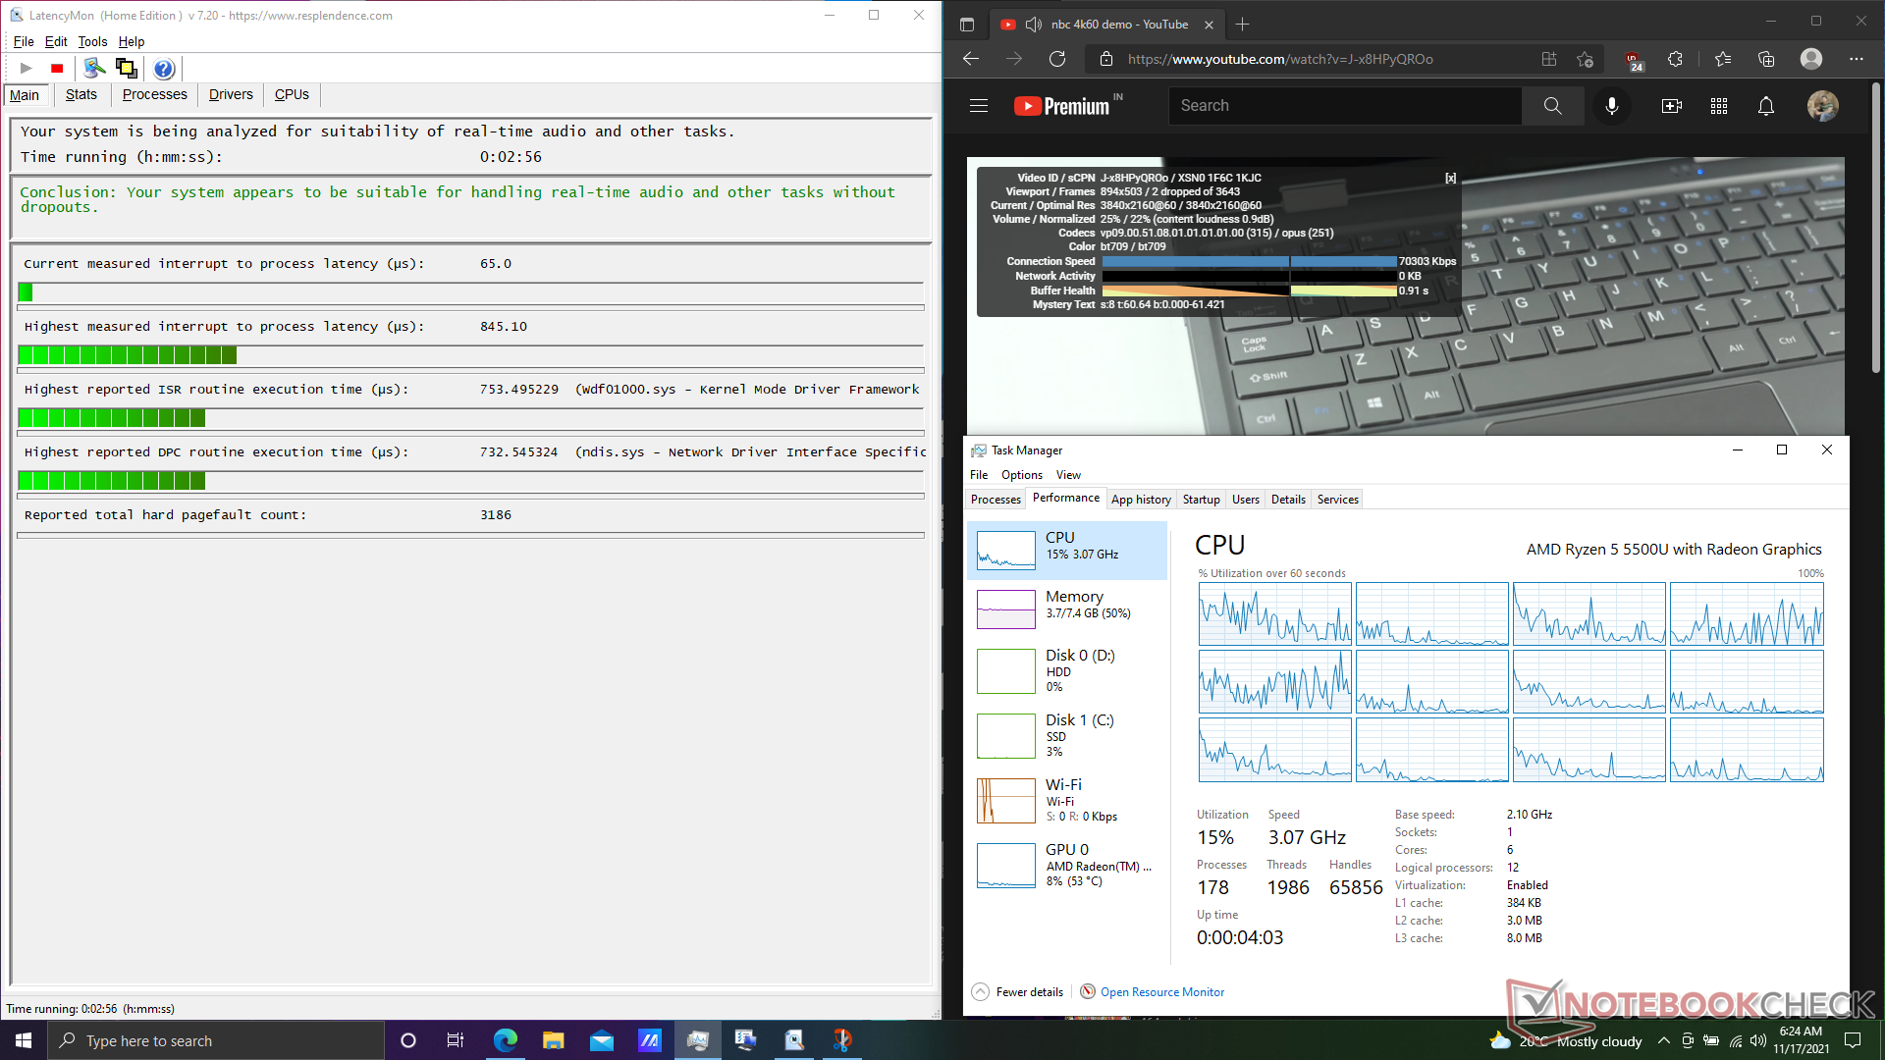Click the YouTube voice search microphone
Screen dimensions: 1885x1060
click(1611, 106)
